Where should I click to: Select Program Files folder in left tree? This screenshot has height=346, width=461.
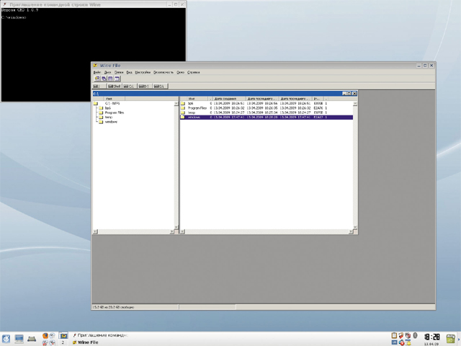pos(115,112)
